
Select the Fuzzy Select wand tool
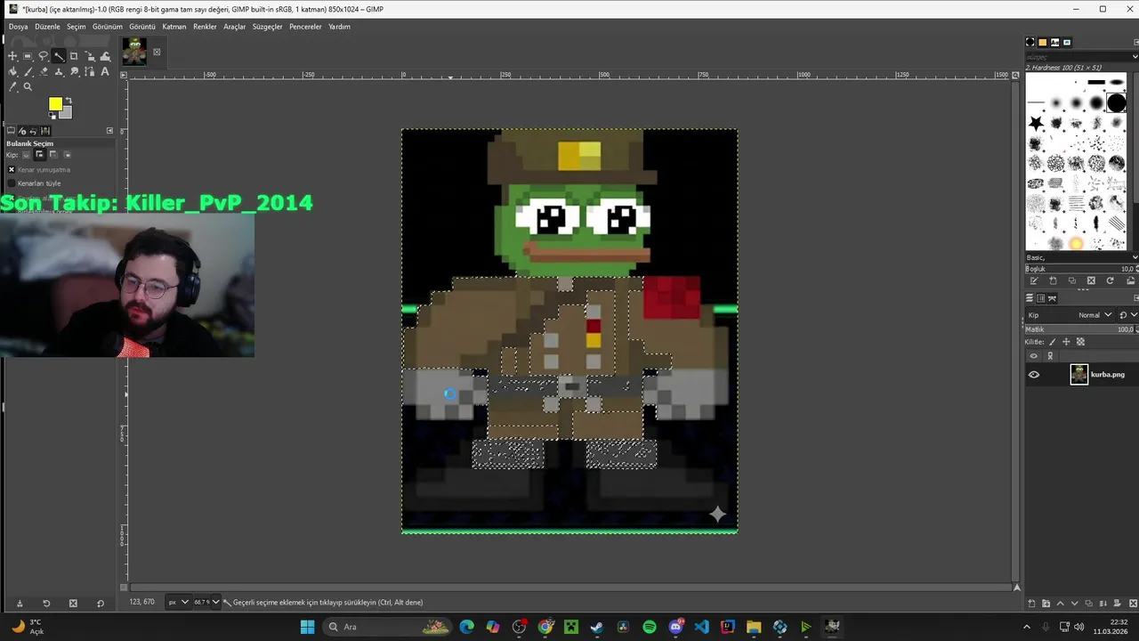(59, 56)
